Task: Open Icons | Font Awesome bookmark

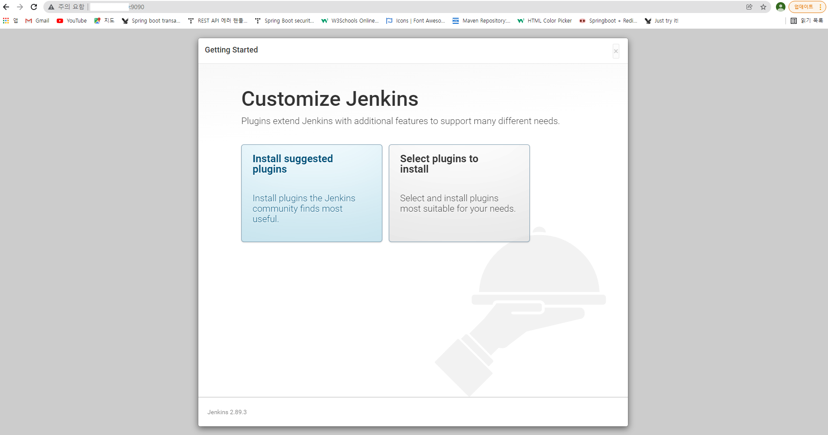Action: 415,20
